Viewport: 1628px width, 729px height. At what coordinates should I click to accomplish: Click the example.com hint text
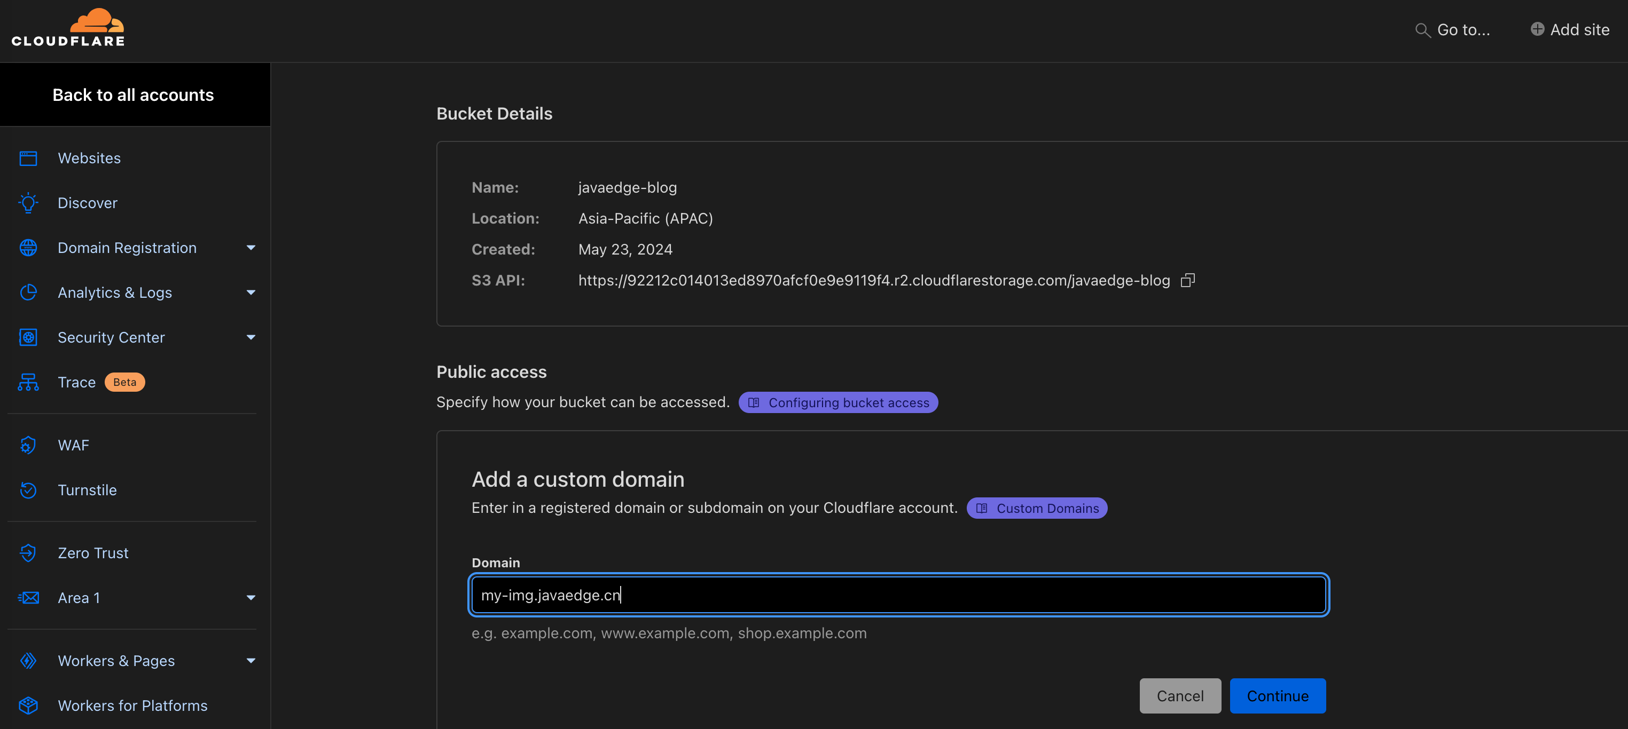[x=669, y=633]
